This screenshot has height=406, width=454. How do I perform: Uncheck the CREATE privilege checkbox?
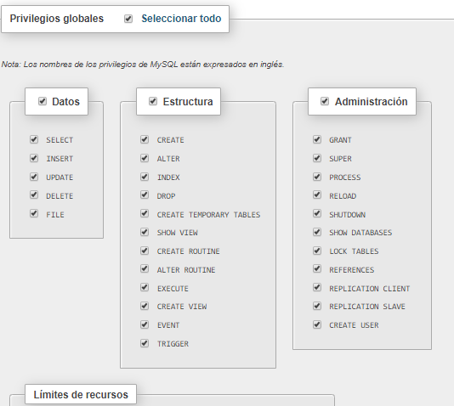point(145,139)
